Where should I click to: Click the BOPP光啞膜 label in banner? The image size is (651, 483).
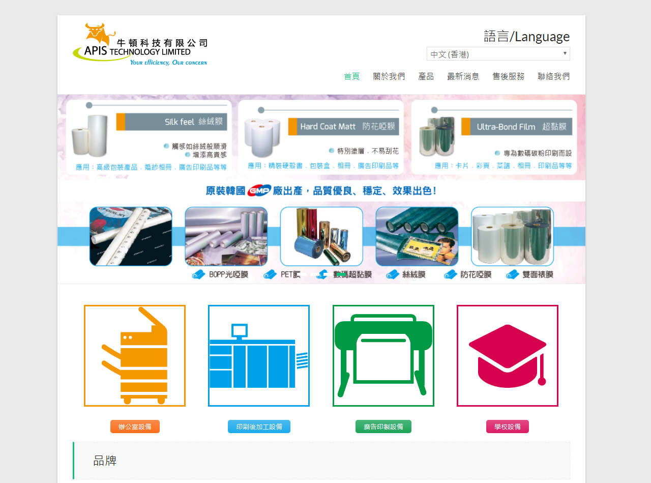pyautogui.click(x=228, y=275)
